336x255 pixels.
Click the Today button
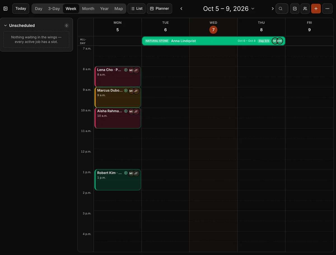[x=21, y=9]
